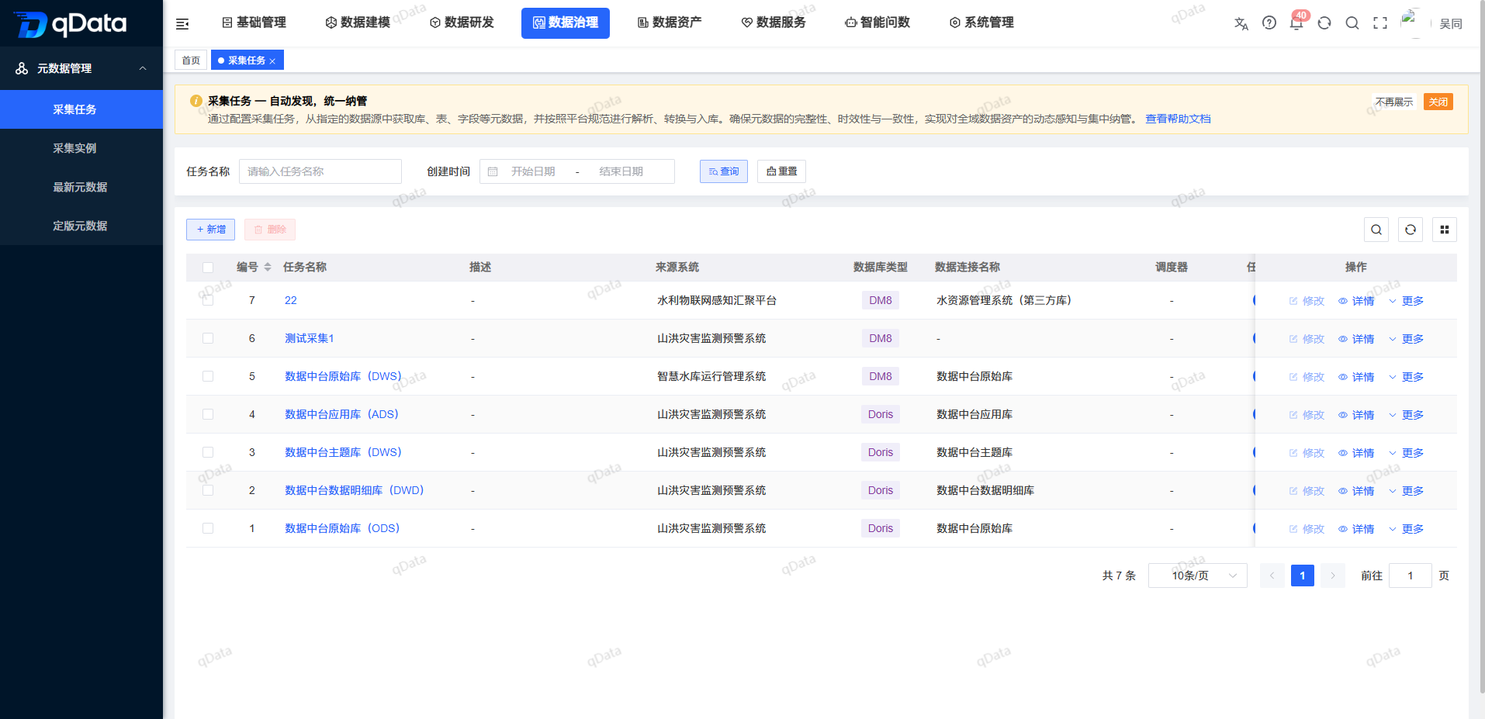The image size is (1485, 719).
Task: Expand 更多 for 测试采集1
Action: [x=1406, y=339]
